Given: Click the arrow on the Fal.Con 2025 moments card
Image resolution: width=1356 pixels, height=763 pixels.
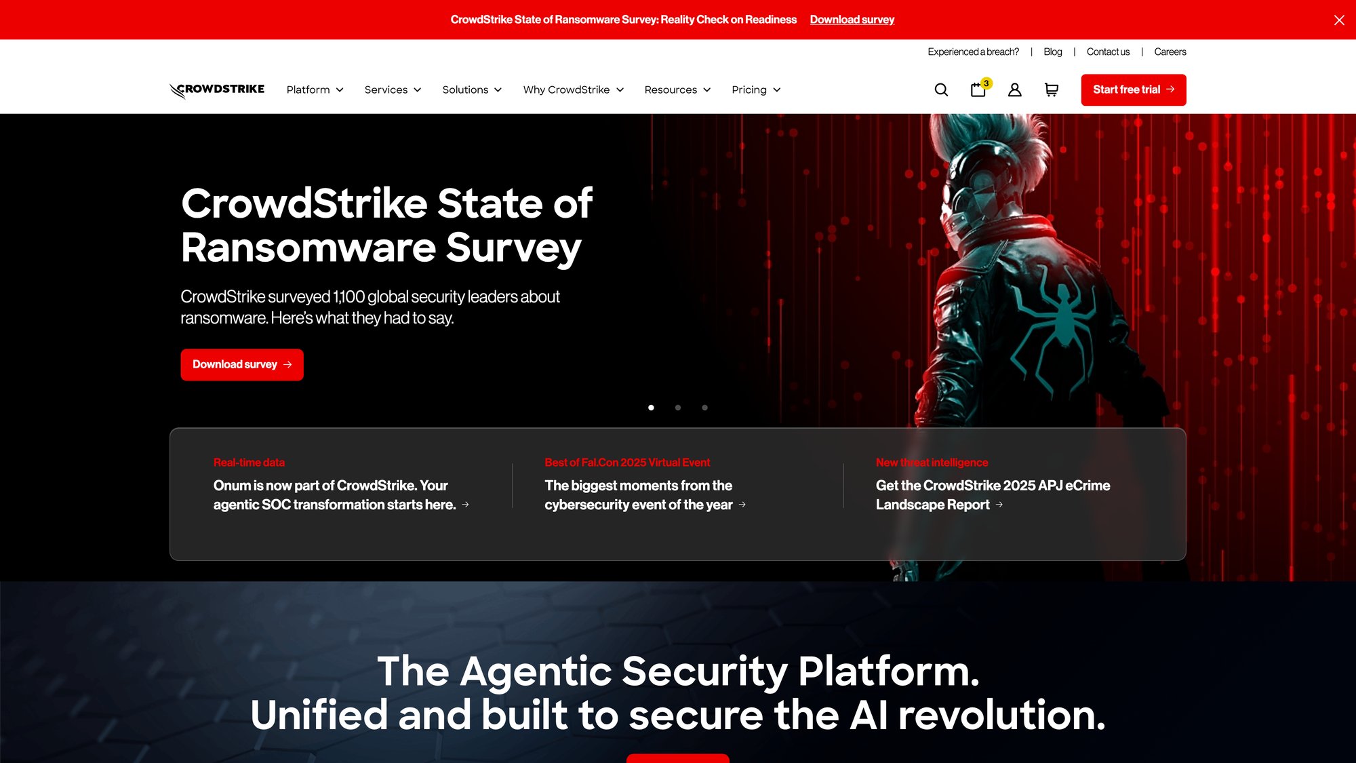Looking at the screenshot, I should click(743, 505).
